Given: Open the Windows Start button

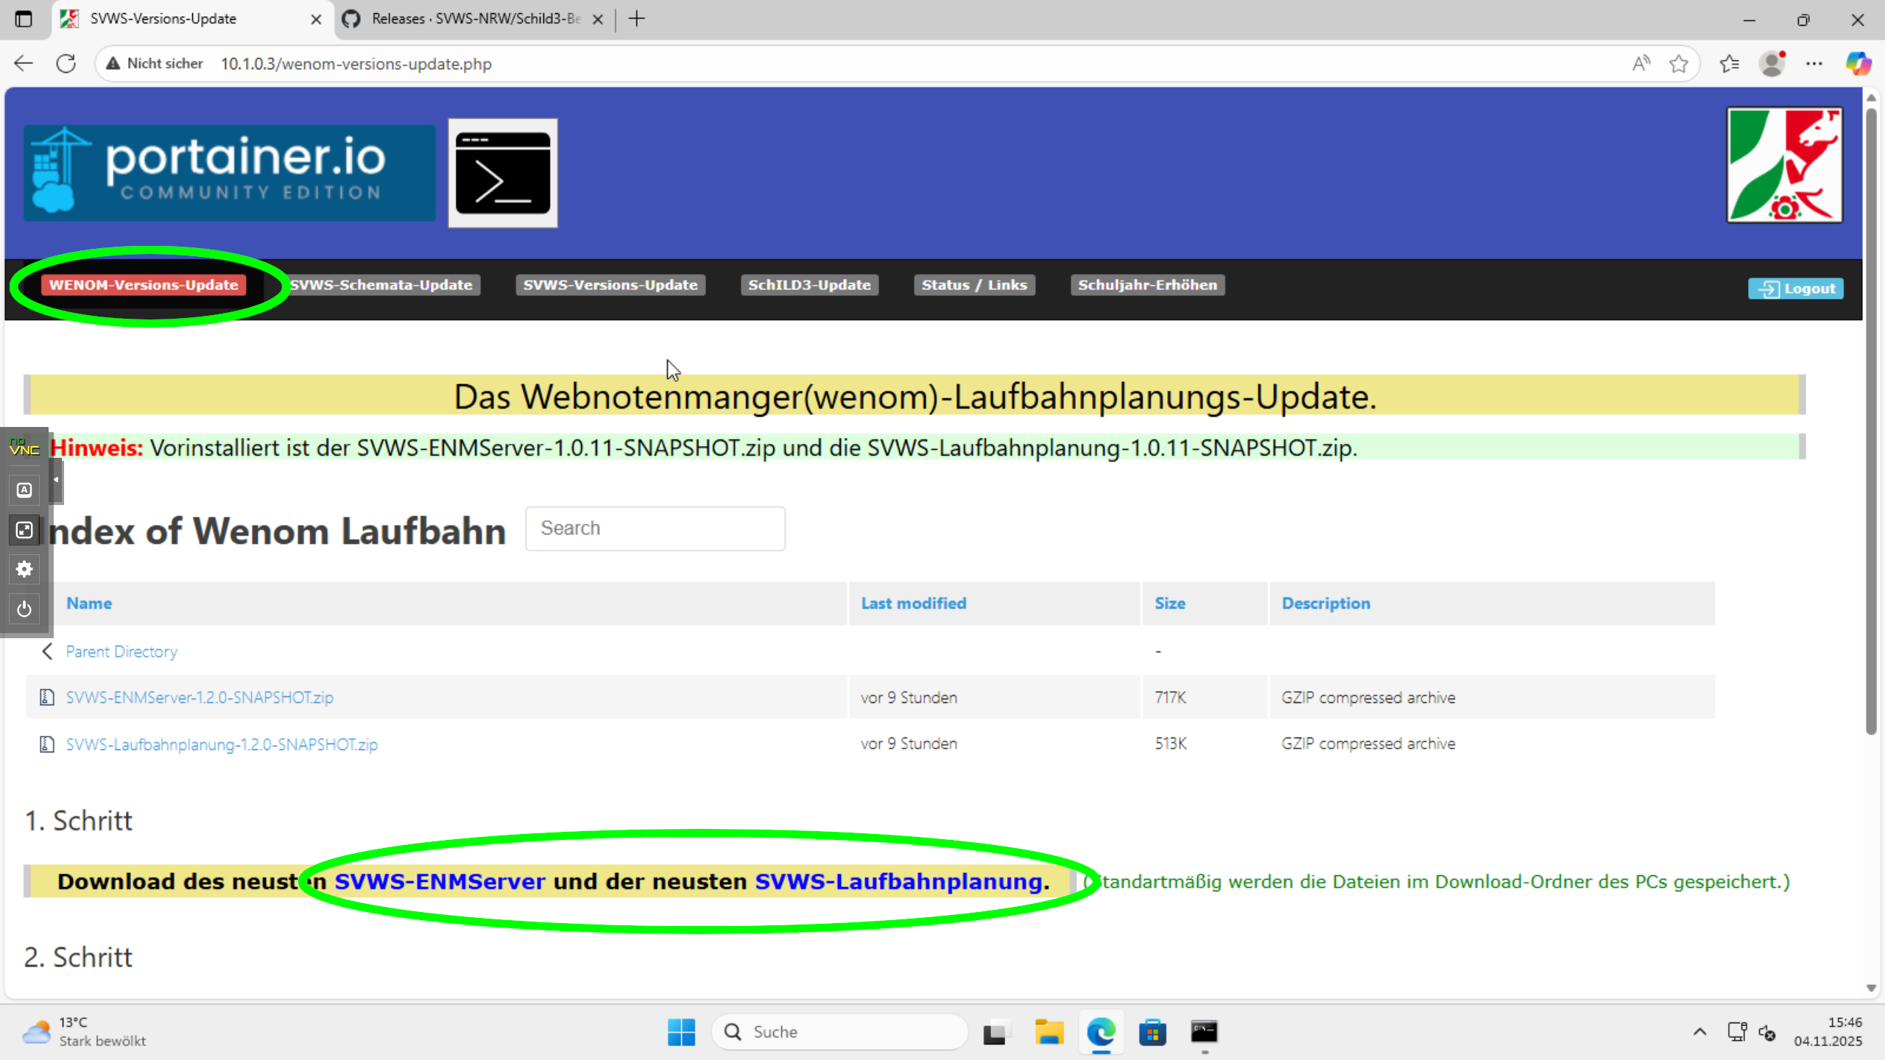Looking at the screenshot, I should pos(681,1032).
